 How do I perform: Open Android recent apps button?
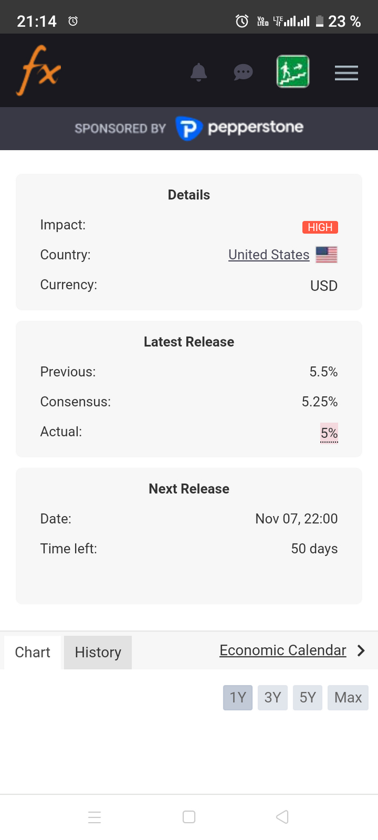click(x=94, y=817)
